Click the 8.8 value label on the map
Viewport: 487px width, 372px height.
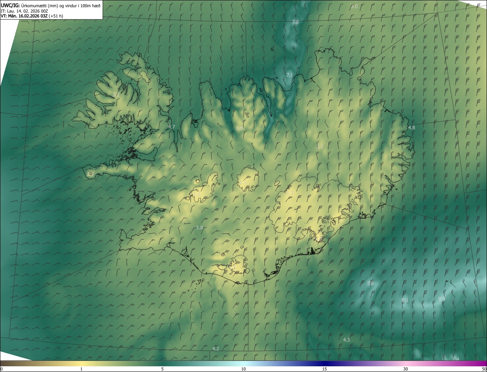(442, 299)
